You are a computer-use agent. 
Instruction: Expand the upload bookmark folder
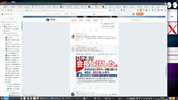pyautogui.click(x=3, y=31)
